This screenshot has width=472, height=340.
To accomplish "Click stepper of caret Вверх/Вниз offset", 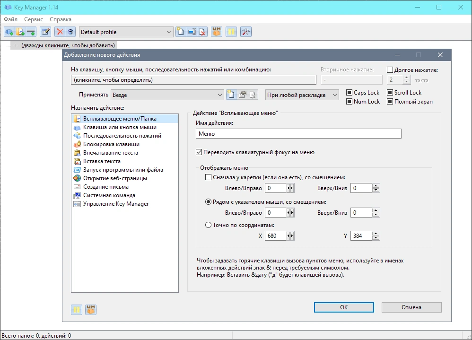I will (x=376, y=188).
